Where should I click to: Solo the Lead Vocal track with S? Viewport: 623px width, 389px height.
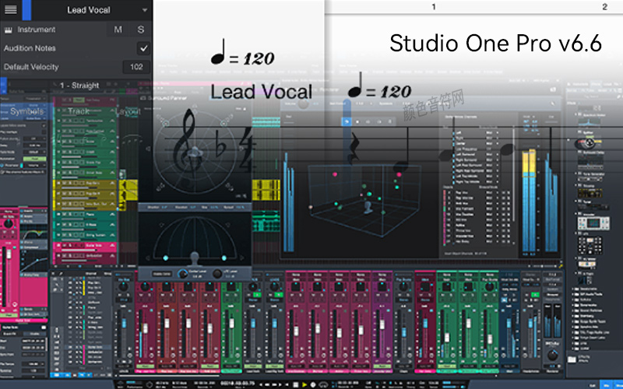point(141,30)
